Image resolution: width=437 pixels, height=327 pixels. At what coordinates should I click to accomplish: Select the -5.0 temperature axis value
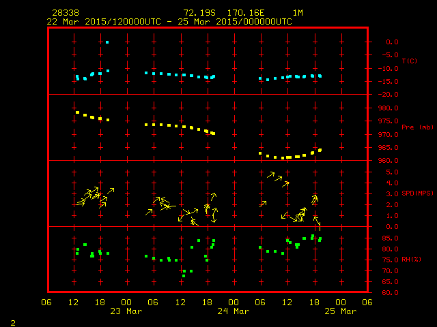click(x=390, y=54)
